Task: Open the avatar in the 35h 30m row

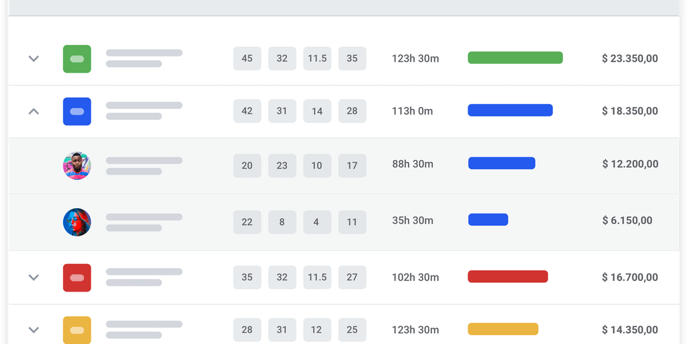Action: click(77, 222)
